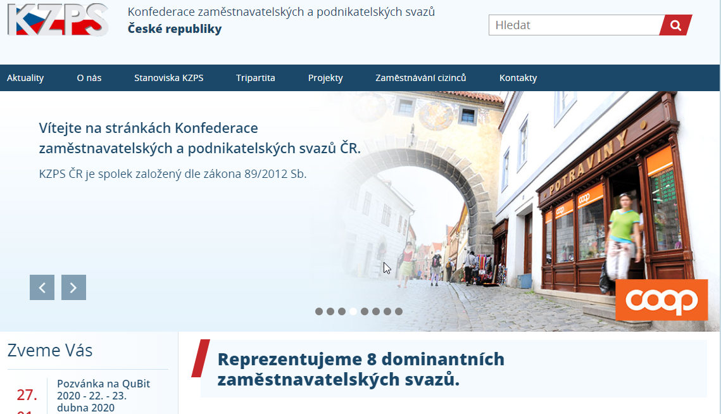This screenshot has height=414, width=721.
Task: Jump to the seventh carousel slide dot
Action: 387,311
